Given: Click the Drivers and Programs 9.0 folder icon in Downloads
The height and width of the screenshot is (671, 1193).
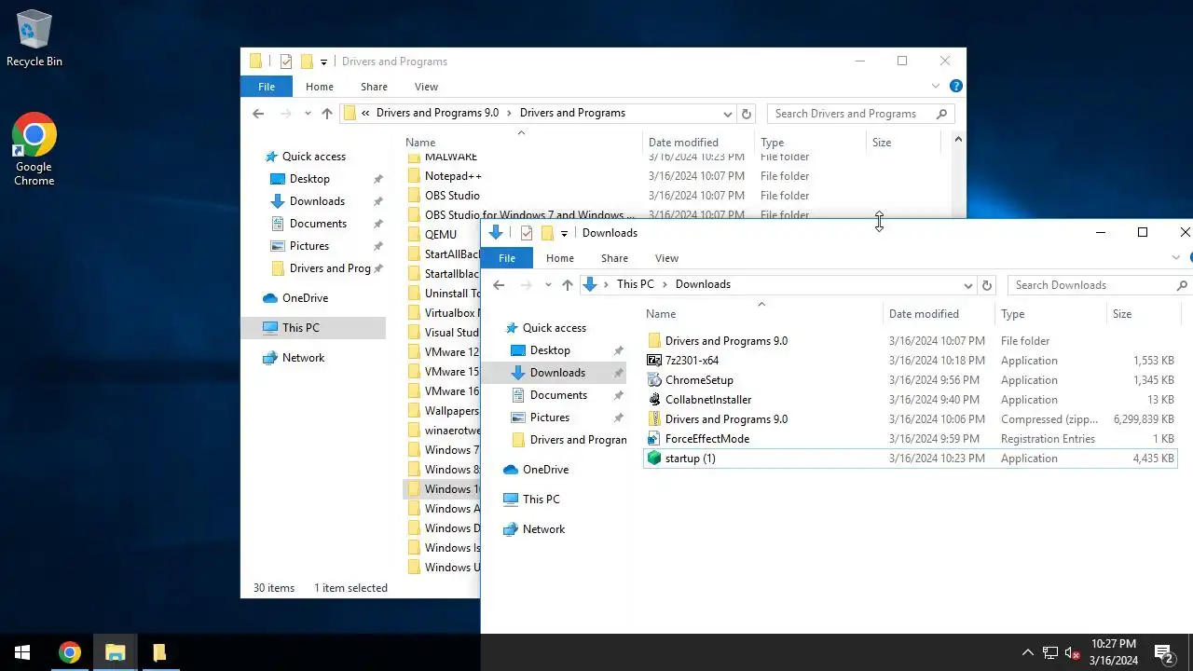Looking at the screenshot, I should 654,341.
